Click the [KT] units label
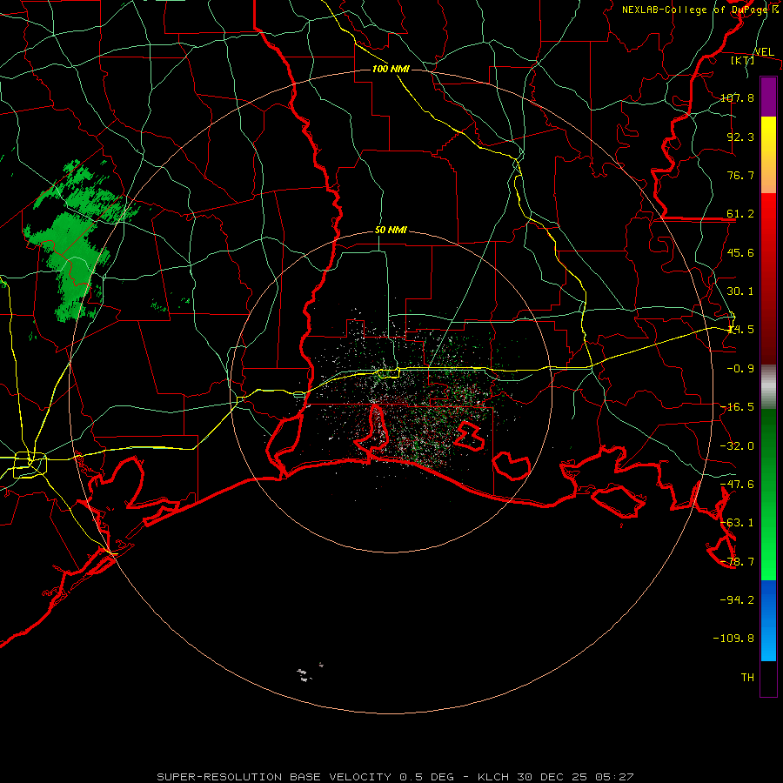The image size is (783, 783). coord(743,60)
